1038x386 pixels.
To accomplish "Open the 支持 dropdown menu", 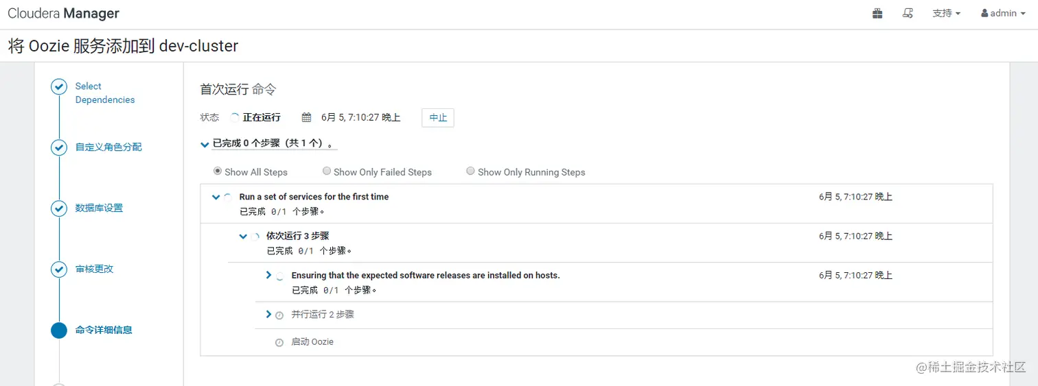I will [x=947, y=13].
